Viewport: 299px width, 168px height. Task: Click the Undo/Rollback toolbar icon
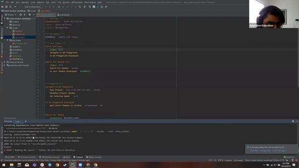click(80, 7)
